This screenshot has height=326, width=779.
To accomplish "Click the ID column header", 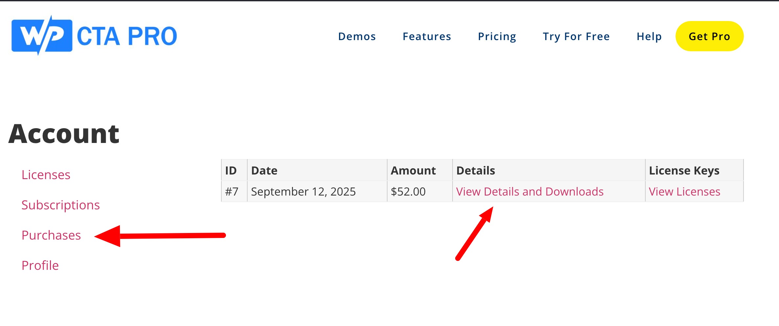I will click(231, 171).
